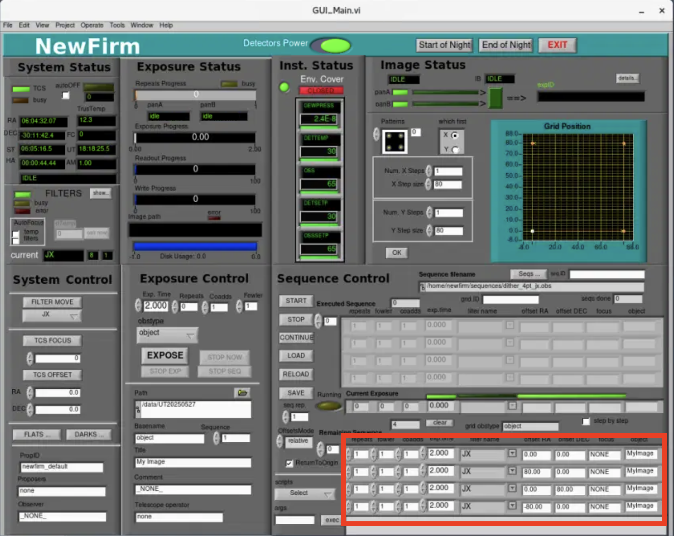
Task: Open the View menu
Action: click(x=42, y=25)
